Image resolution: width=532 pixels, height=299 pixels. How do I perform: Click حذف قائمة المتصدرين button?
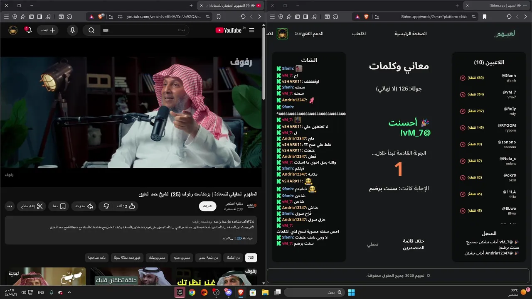[414, 244]
